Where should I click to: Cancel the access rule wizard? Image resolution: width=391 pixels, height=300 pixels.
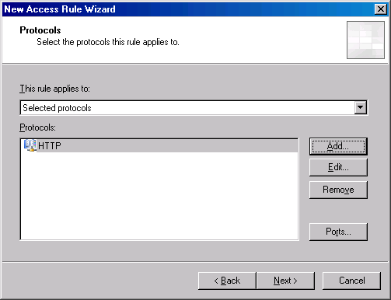[x=351, y=281]
